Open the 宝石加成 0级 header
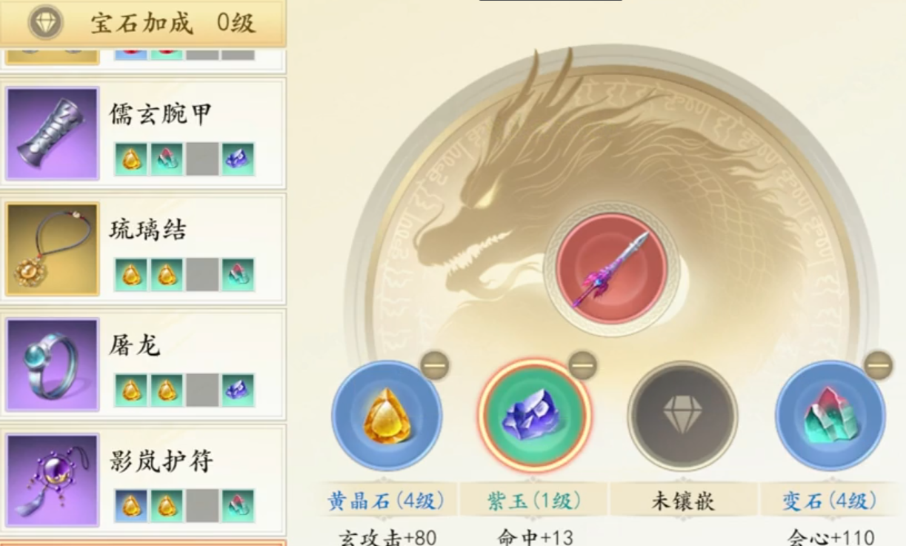Viewport: 906px width, 546px height. tap(143, 23)
